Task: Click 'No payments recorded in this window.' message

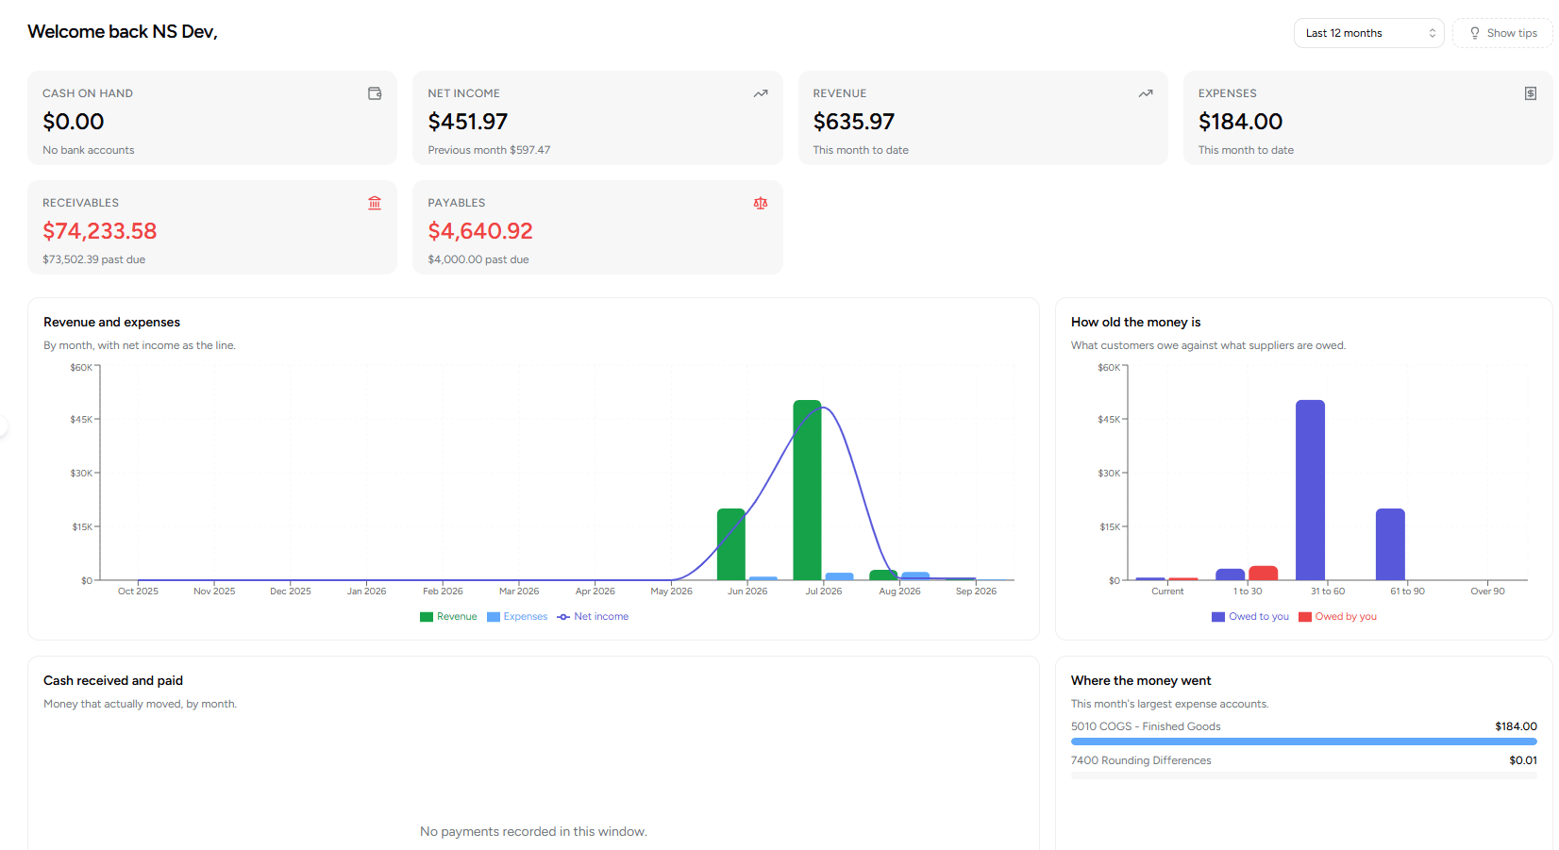Action: tap(533, 832)
